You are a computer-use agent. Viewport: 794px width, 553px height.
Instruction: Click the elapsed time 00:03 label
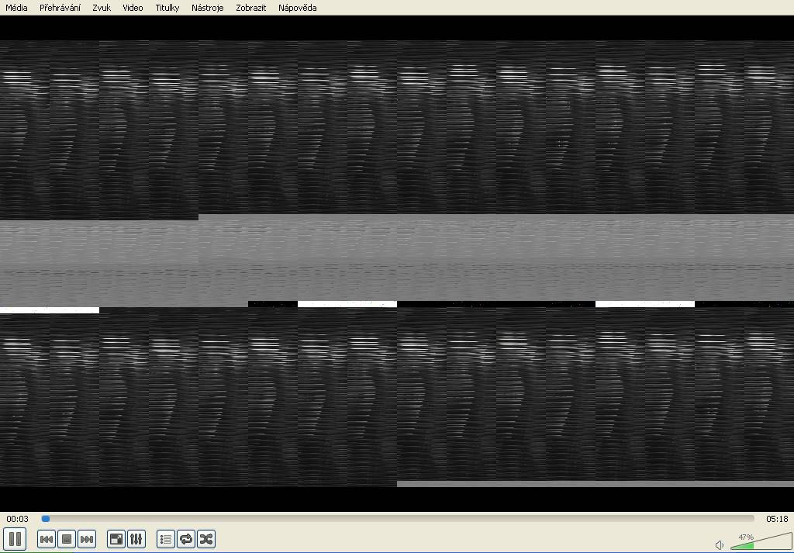click(x=17, y=519)
